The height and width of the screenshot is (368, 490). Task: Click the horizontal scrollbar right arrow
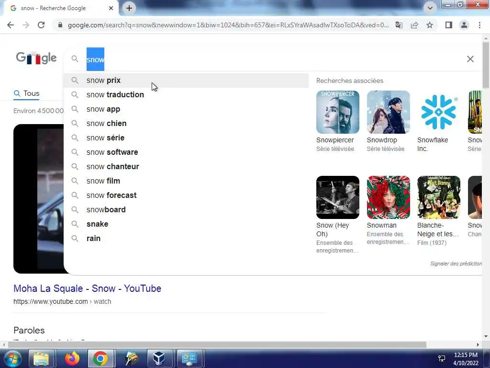tap(478, 345)
